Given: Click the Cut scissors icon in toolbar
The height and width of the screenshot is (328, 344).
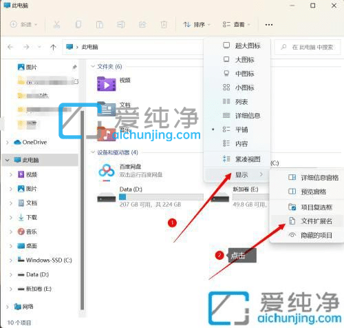Looking at the screenshot, I should pos(56,24).
